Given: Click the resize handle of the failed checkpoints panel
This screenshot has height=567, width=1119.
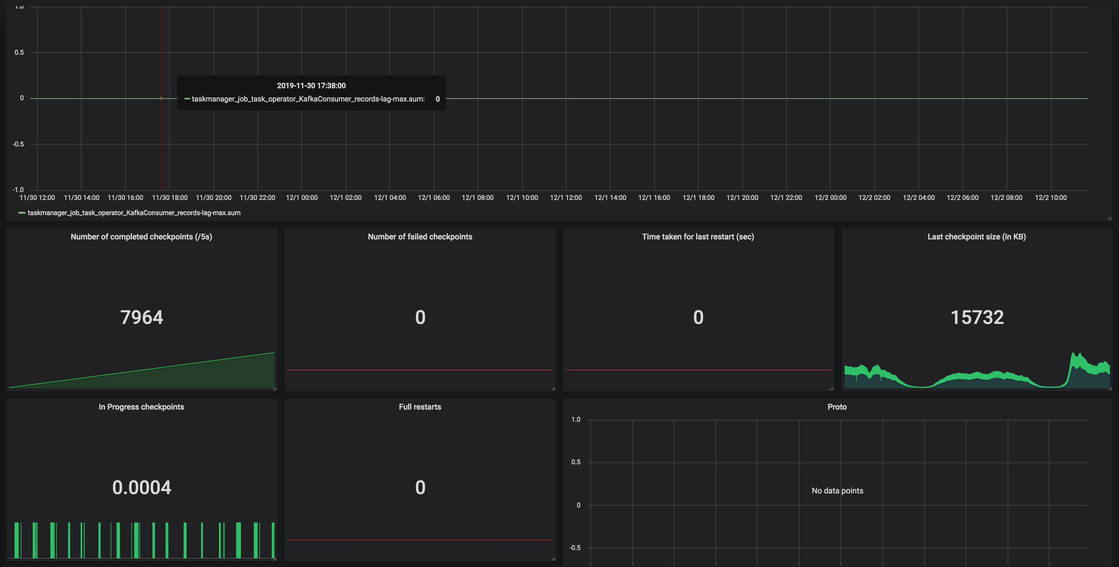Looking at the screenshot, I should (x=553, y=389).
